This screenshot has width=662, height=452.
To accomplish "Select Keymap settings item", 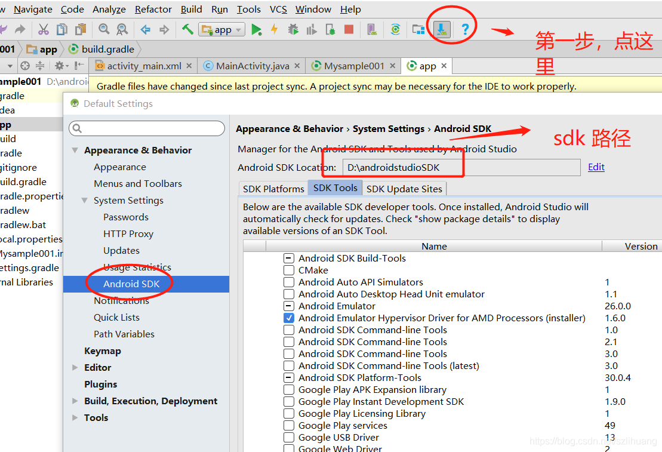I will 103,351.
